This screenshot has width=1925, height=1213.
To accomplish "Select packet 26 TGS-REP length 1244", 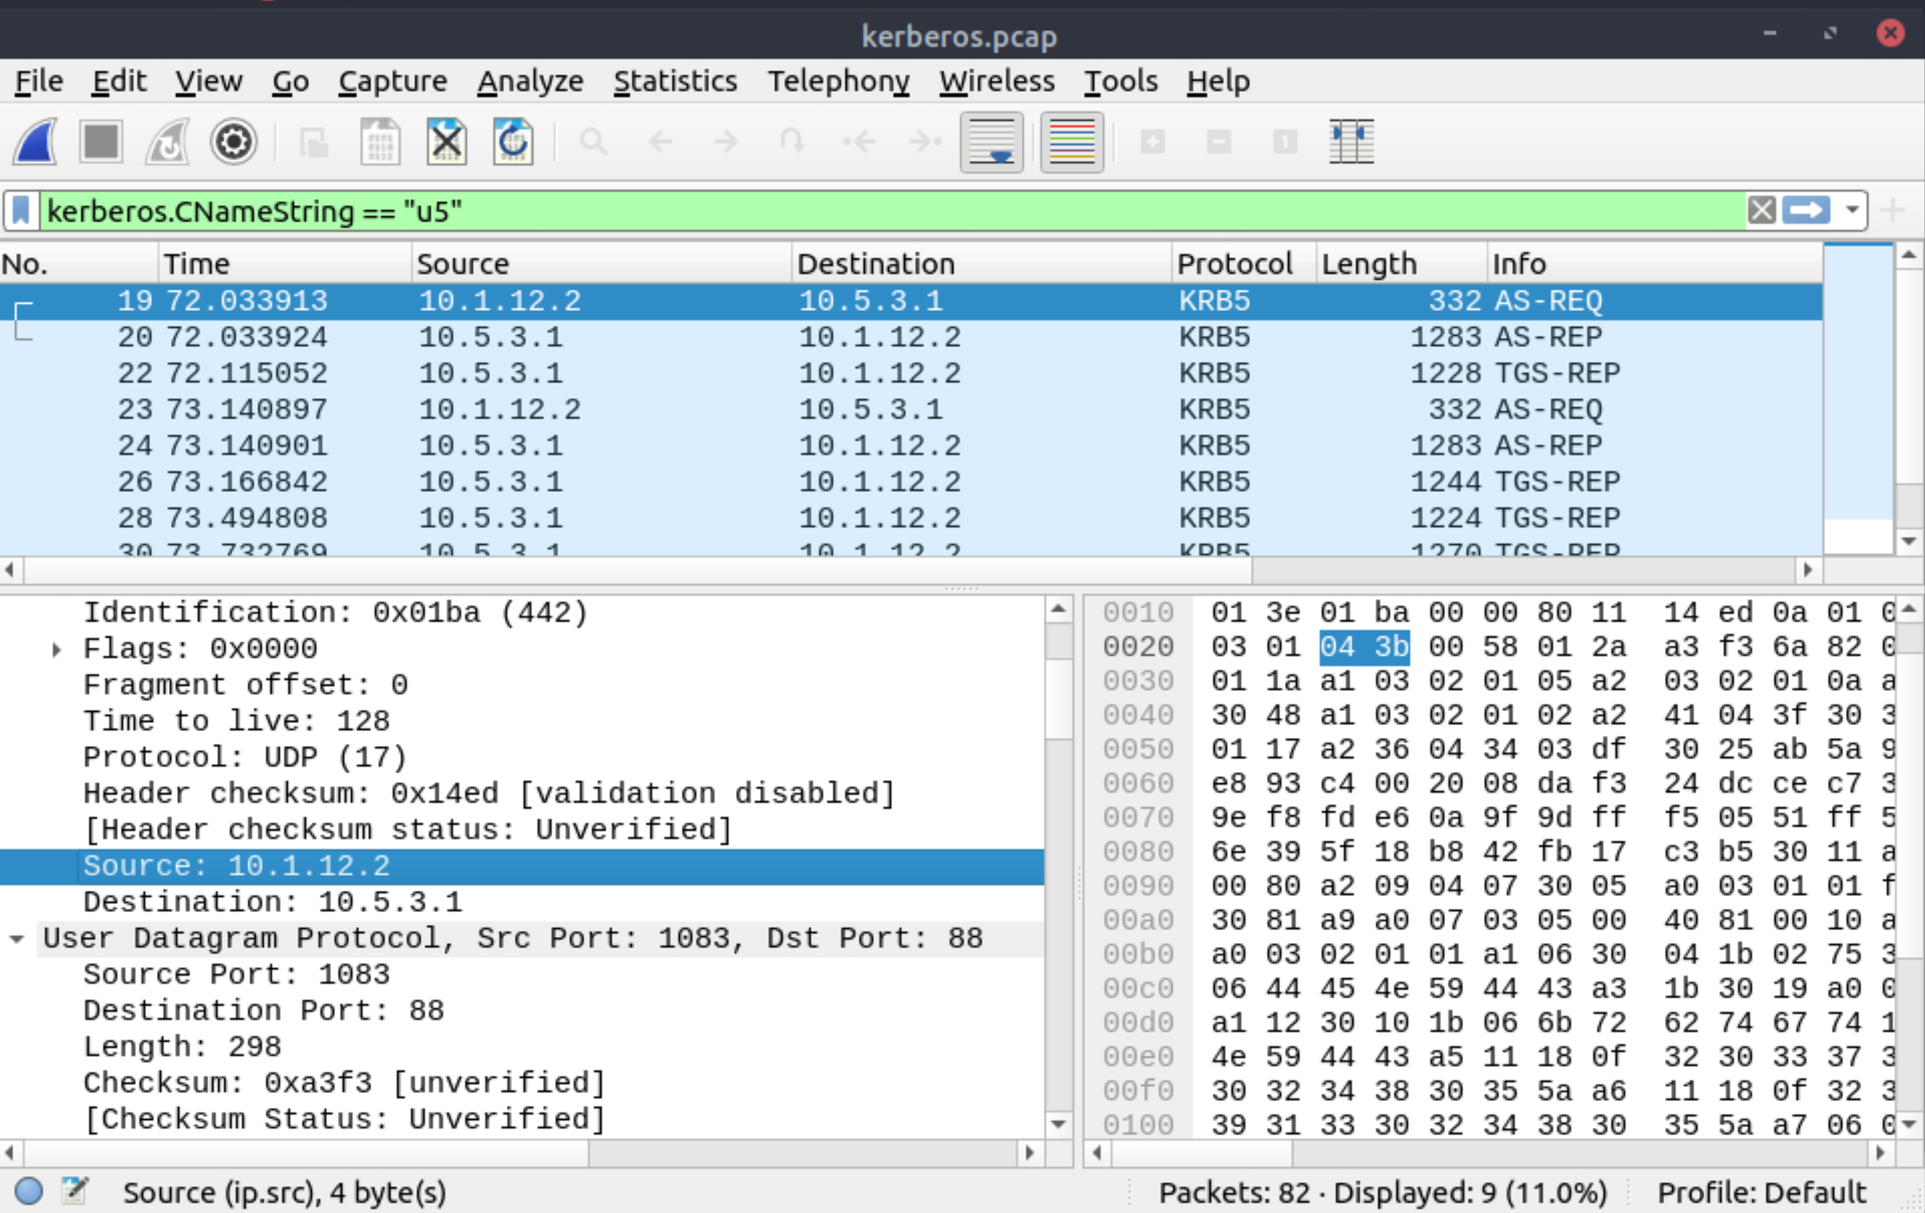I will click(912, 482).
